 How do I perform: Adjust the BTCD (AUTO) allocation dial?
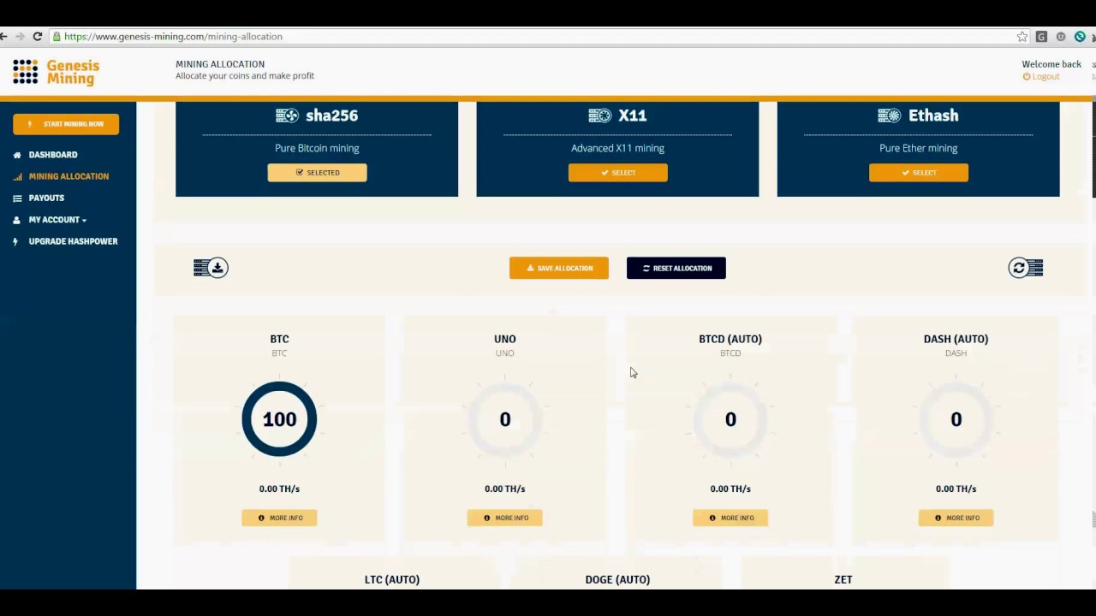730,418
